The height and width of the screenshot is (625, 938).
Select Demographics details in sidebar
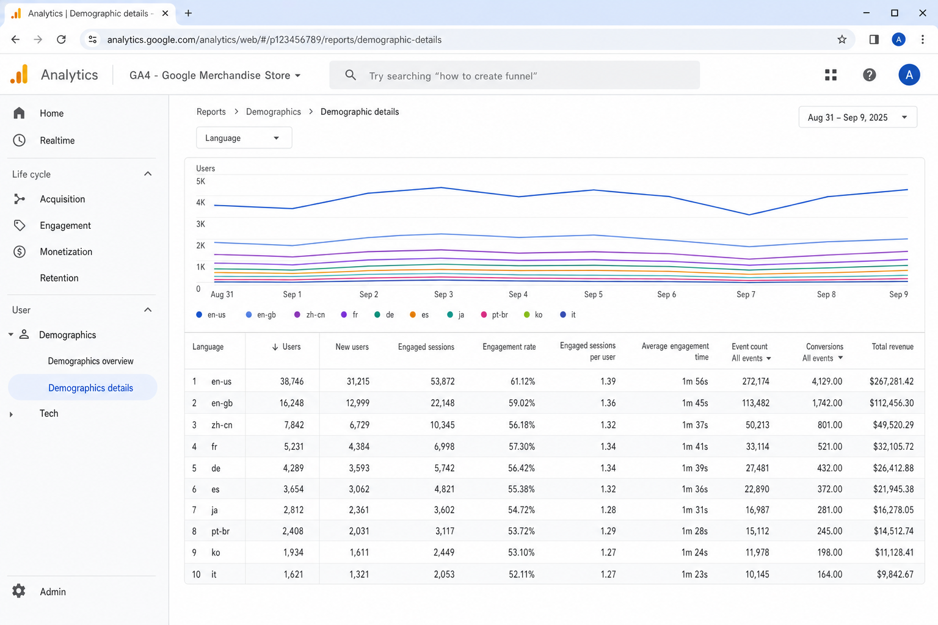click(x=82, y=388)
